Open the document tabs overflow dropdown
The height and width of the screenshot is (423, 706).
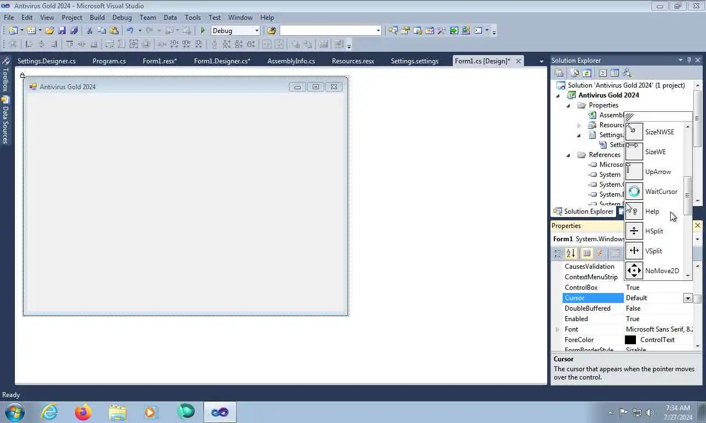click(x=541, y=61)
